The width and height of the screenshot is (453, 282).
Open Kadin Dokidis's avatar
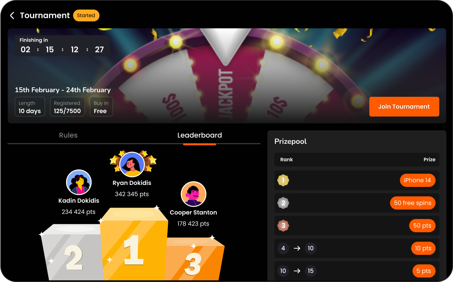point(79,182)
